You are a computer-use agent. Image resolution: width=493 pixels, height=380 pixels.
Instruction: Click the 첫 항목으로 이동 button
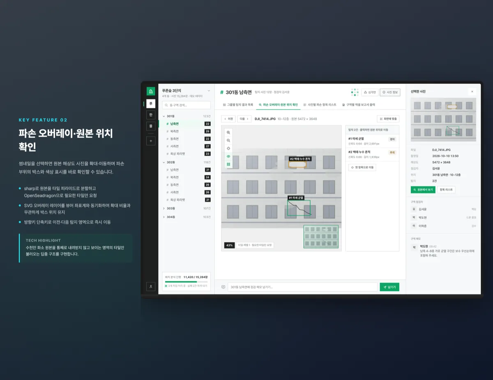pos(362,167)
